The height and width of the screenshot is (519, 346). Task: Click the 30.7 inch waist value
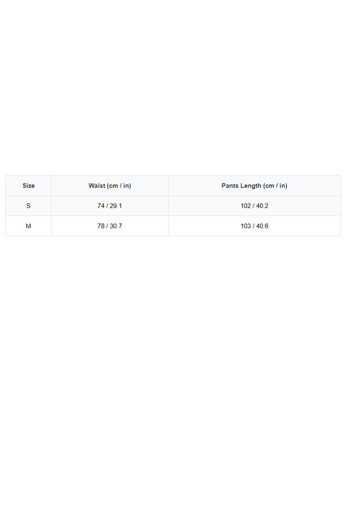(x=116, y=226)
